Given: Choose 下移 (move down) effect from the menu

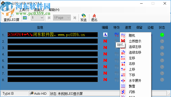Looking at the screenshot, I should pos(135,75).
